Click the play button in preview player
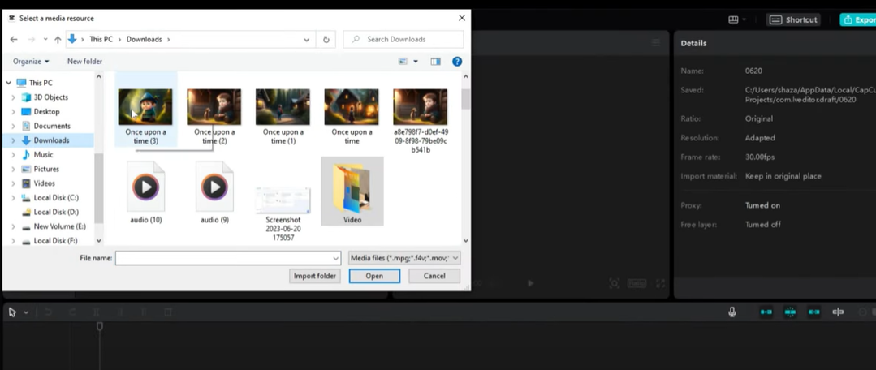This screenshot has height=370, width=876. [x=530, y=283]
